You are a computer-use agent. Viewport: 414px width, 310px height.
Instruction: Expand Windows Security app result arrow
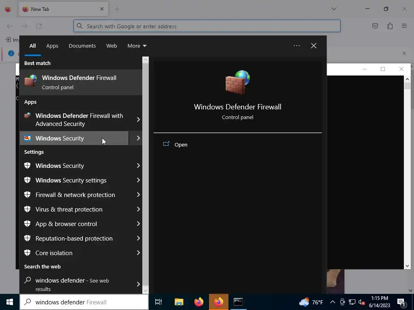[x=138, y=138]
